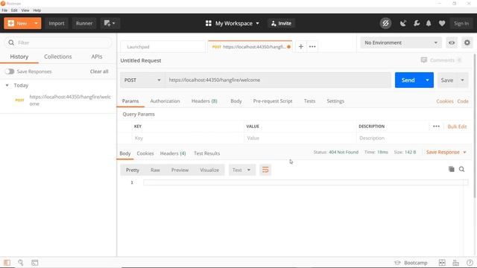Open Test Results tab

[x=207, y=153]
